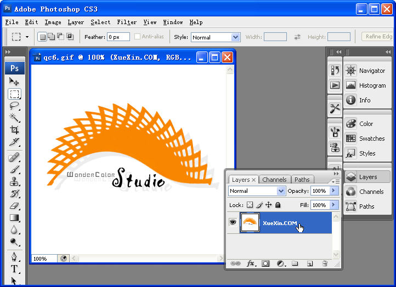Select the Healing Brush tool

pyautogui.click(x=14, y=158)
